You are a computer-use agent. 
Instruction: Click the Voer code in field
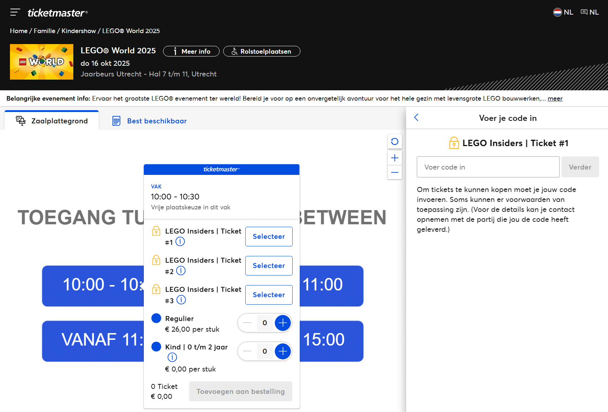pos(488,167)
